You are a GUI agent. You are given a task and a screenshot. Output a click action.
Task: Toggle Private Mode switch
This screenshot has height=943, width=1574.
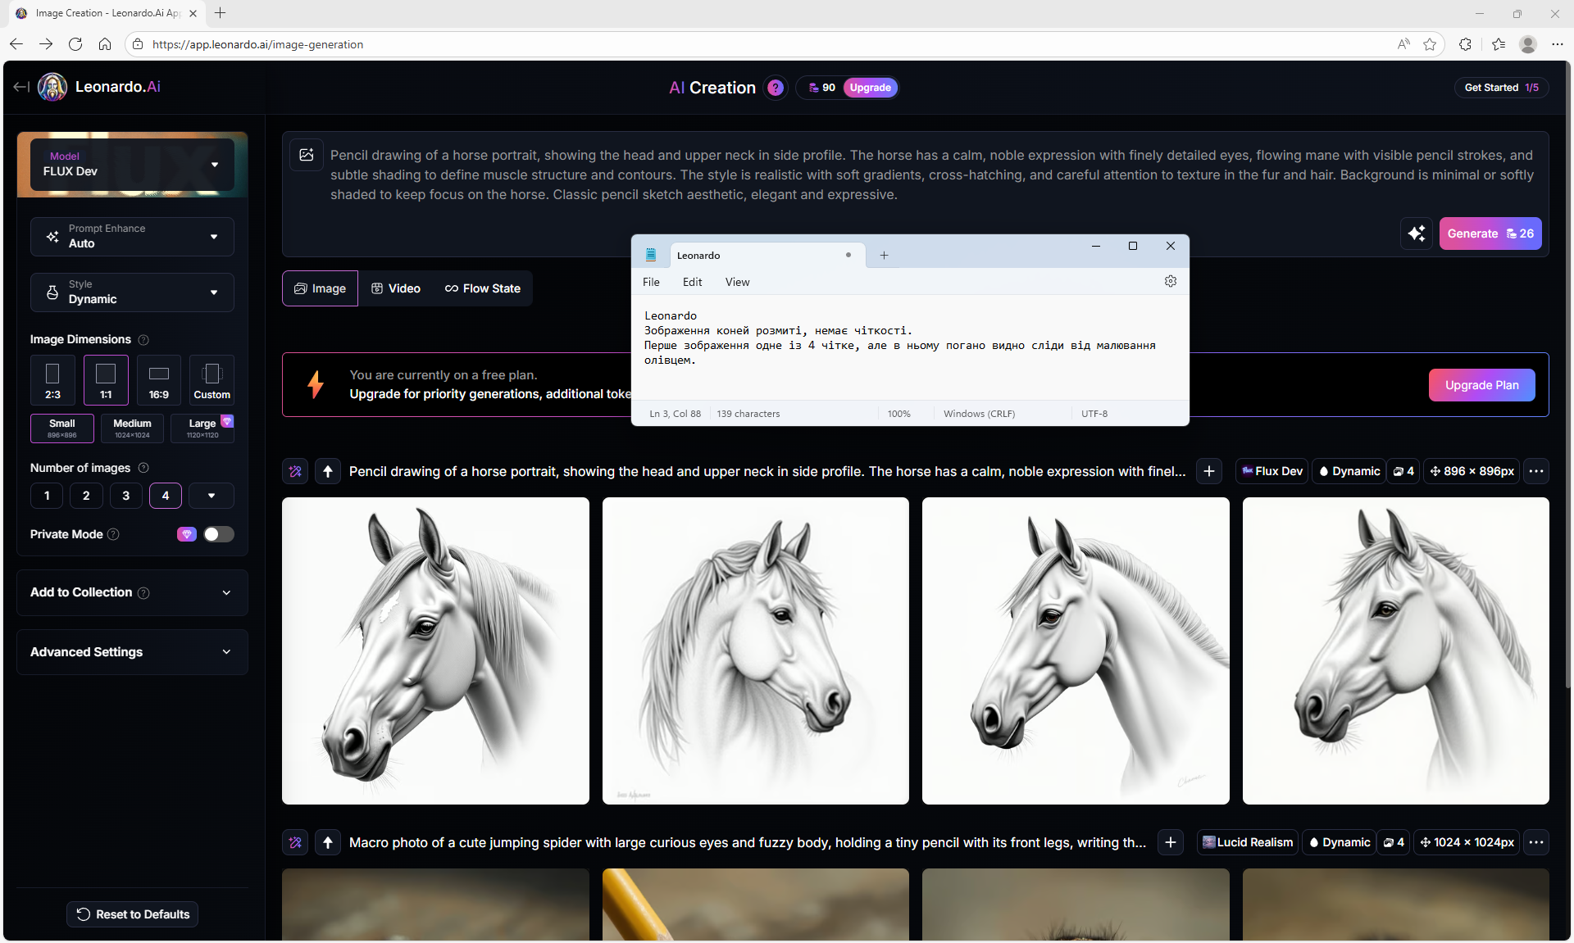tap(218, 534)
